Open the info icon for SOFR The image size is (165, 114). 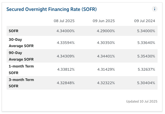click(x=154, y=9)
